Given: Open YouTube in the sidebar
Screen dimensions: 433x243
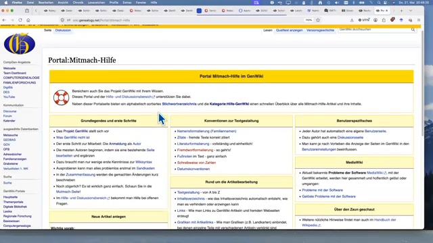Looking at the screenshot, I should pos(9,97).
